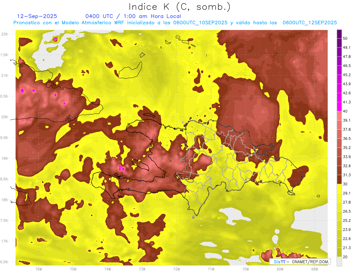Image resolution: width=353 pixels, height=273 pixels.
Task: Click the 22N latitude axis label
Action: [5, 34]
